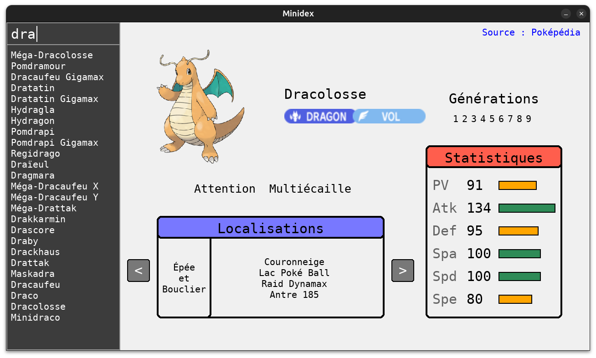Choose Pomdrapi Gigamax in the list
This screenshot has width=596, height=358.
pyautogui.click(x=55, y=143)
